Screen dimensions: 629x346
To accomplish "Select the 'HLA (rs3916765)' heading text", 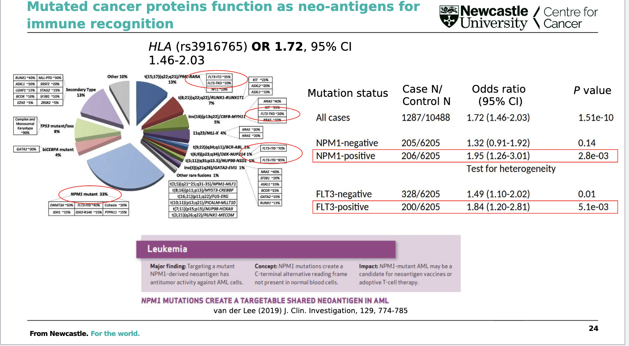I will click(x=199, y=47).
